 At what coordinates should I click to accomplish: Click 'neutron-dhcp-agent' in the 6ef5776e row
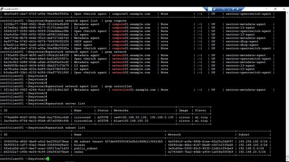[242, 41]
